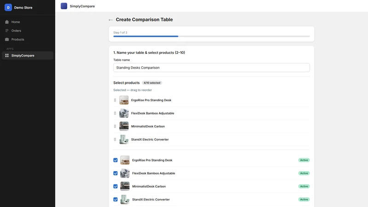Click 'FlexiDesk Bamboo Adjustable' label in the checkbox list
The width and height of the screenshot is (368, 207).
(154, 173)
